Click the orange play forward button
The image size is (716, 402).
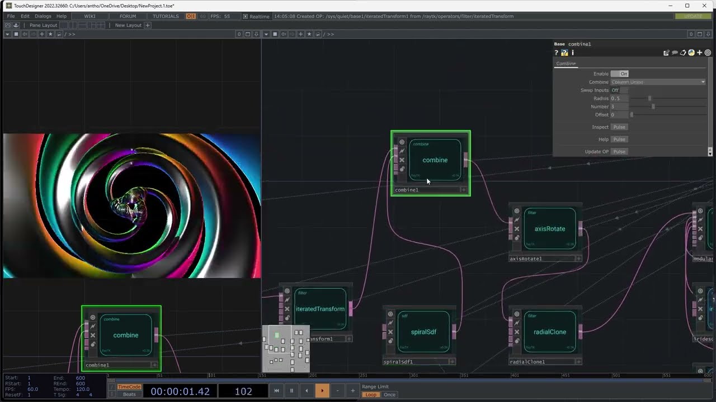tap(322, 391)
